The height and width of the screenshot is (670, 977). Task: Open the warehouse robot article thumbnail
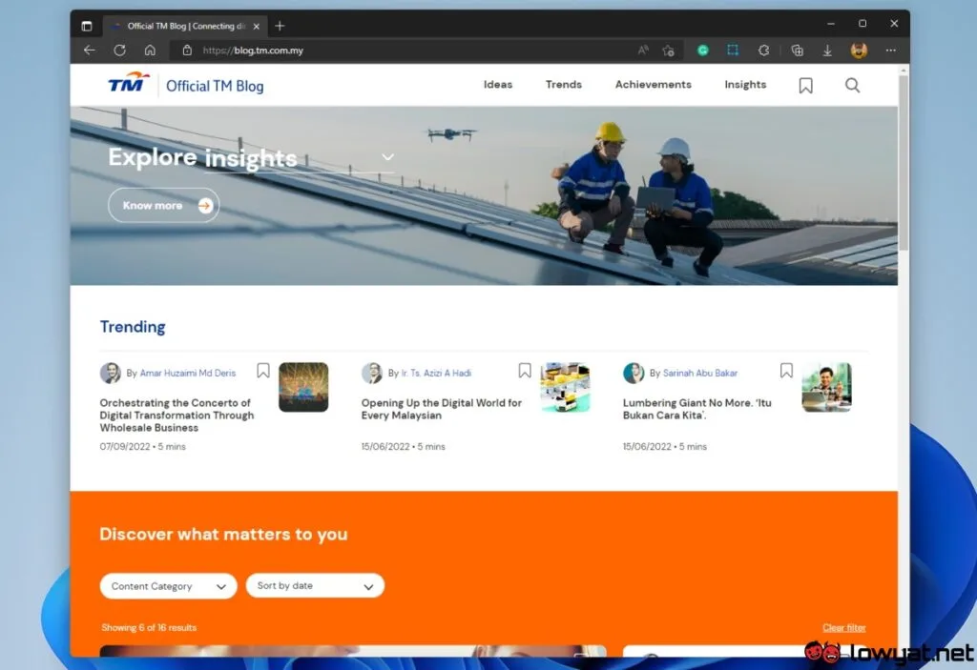(x=565, y=387)
